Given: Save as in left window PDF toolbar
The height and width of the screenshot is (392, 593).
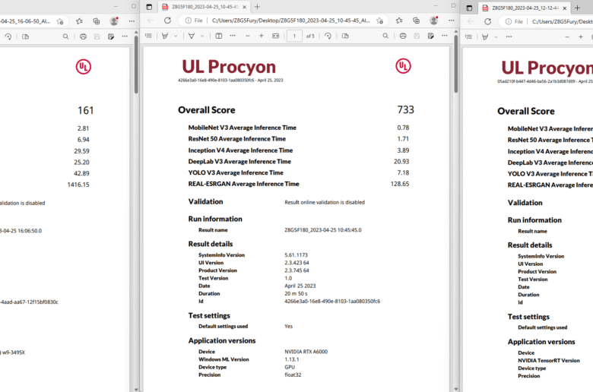Looking at the screenshot, I should click(111, 36).
